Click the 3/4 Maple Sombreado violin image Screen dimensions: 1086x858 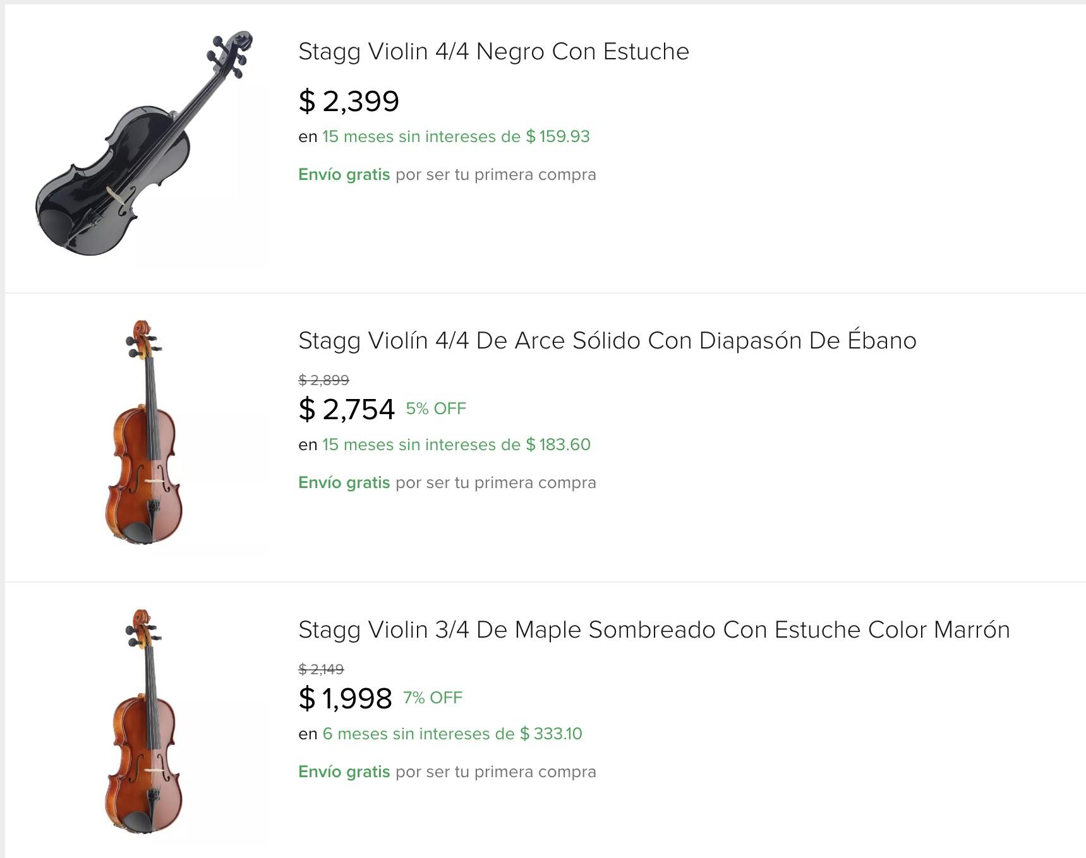click(x=143, y=722)
